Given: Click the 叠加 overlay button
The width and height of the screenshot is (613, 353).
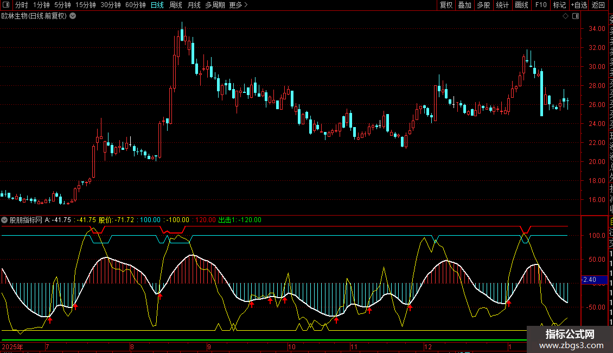Looking at the screenshot, I should [464, 5].
